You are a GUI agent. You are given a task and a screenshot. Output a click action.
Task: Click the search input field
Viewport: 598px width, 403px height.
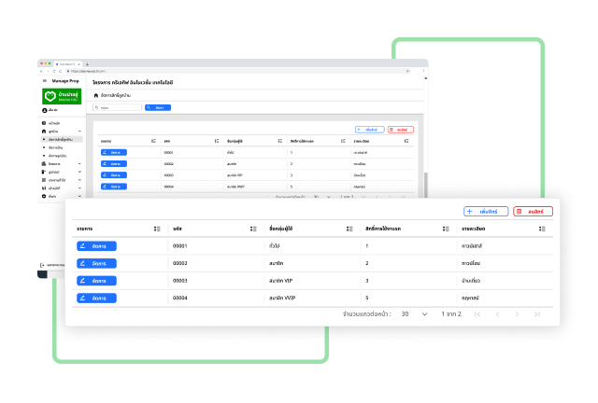(x=118, y=108)
